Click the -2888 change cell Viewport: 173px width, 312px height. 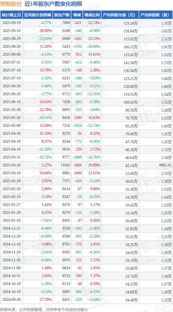(x=77, y=157)
